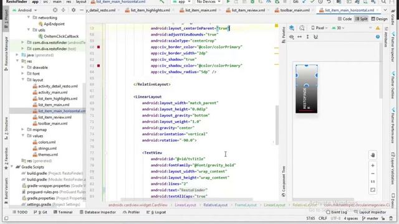Click the design surface layers icon

tap(292, 28)
